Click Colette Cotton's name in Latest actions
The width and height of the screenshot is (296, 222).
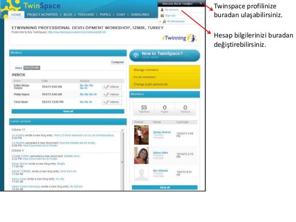click(x=20, y=156)
